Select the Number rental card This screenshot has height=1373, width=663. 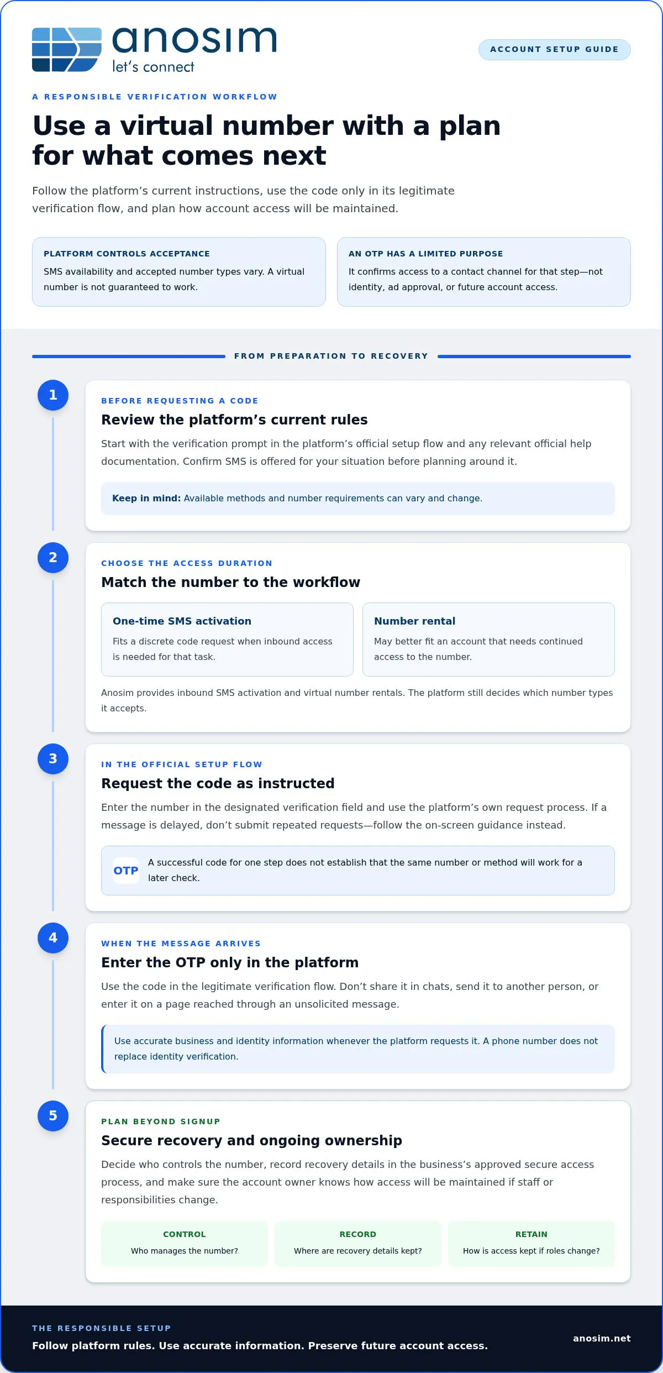point(488,640)
